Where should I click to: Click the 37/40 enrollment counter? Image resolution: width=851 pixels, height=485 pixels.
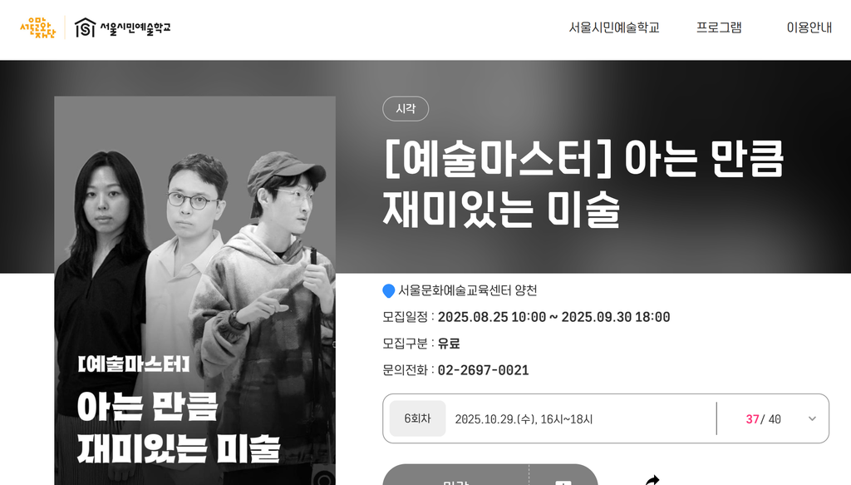pos(763,419)
